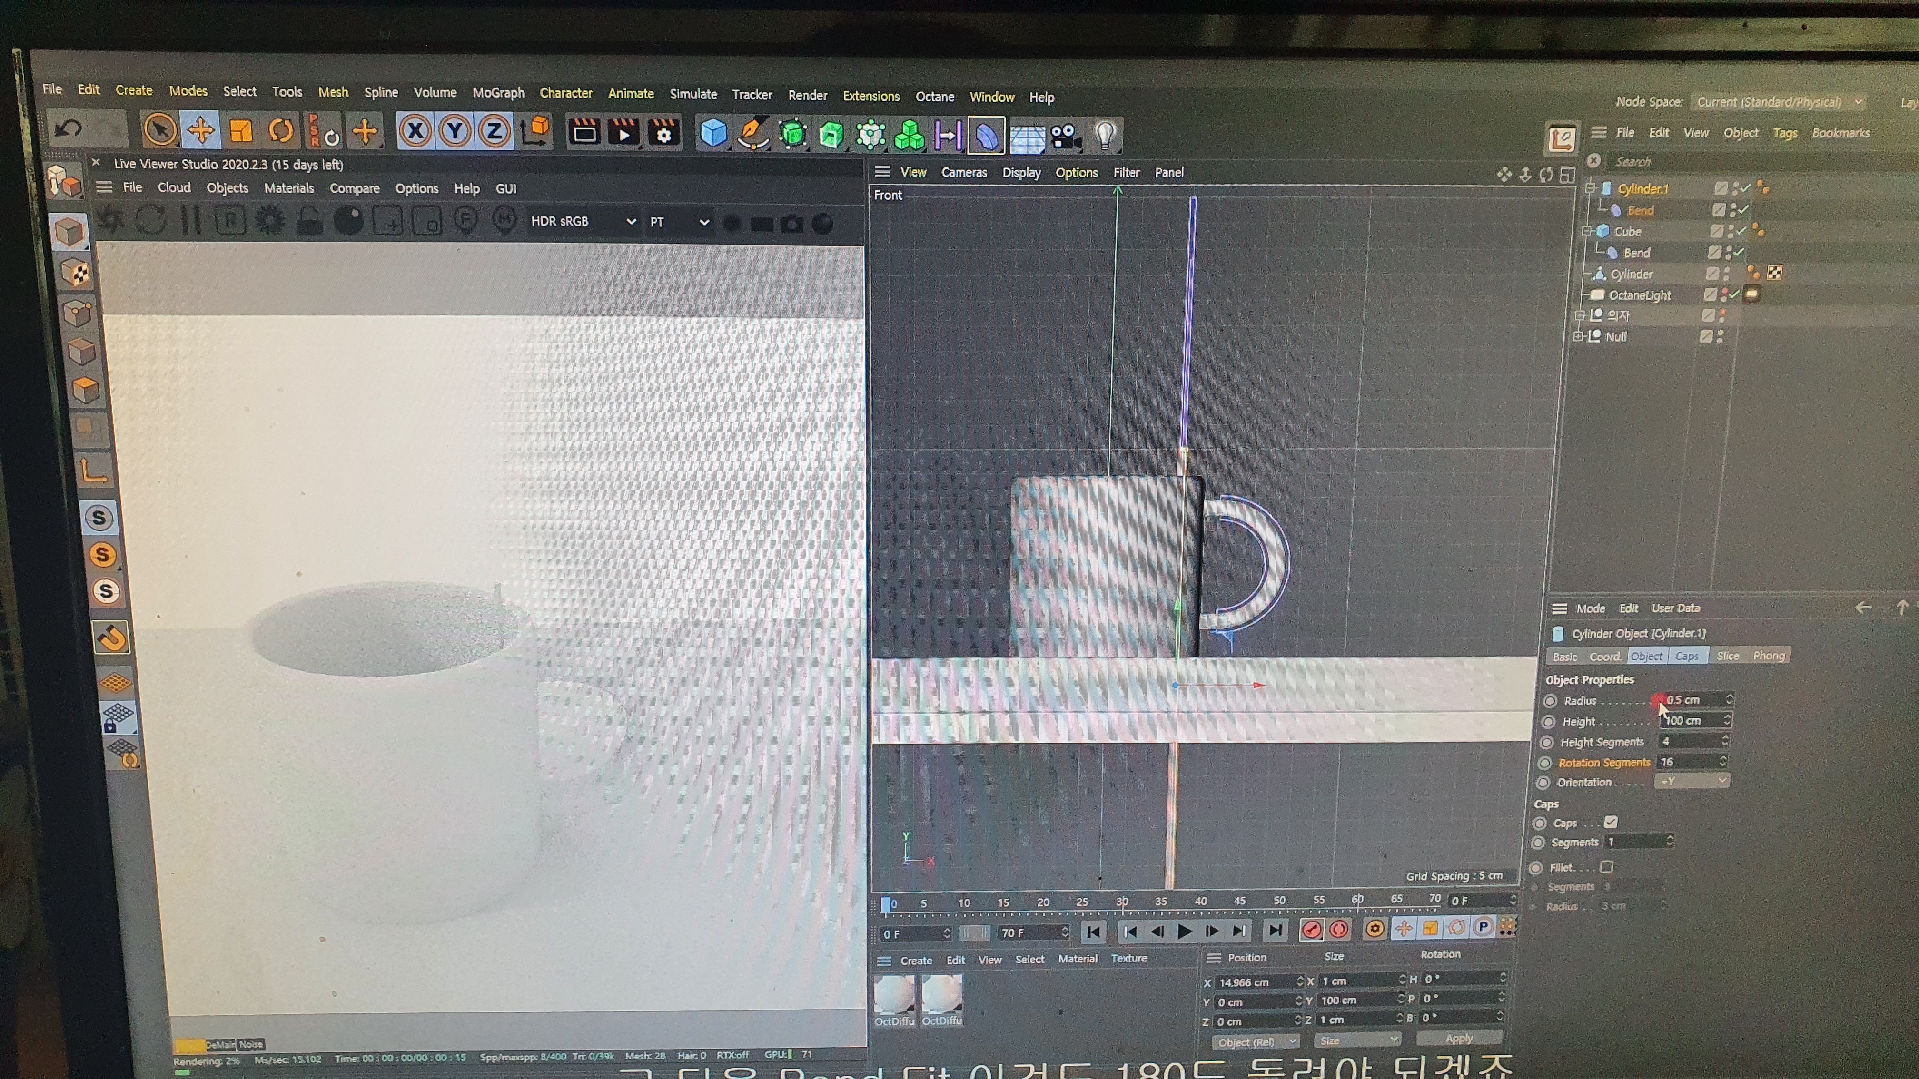Screen dimensions: 1919x1079
Task: Select OctaneLight in Object Manager
Action: [1639, 295]
